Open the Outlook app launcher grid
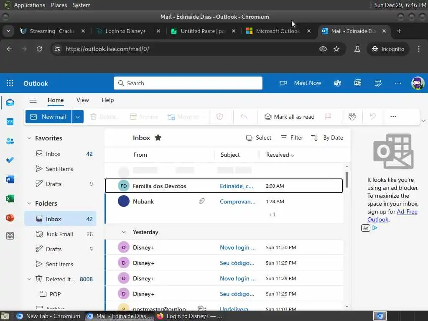The width and height of the screenshot is (428, 321). click(10, 83)
